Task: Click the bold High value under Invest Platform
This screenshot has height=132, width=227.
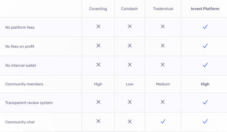Action: coord(205,84)
